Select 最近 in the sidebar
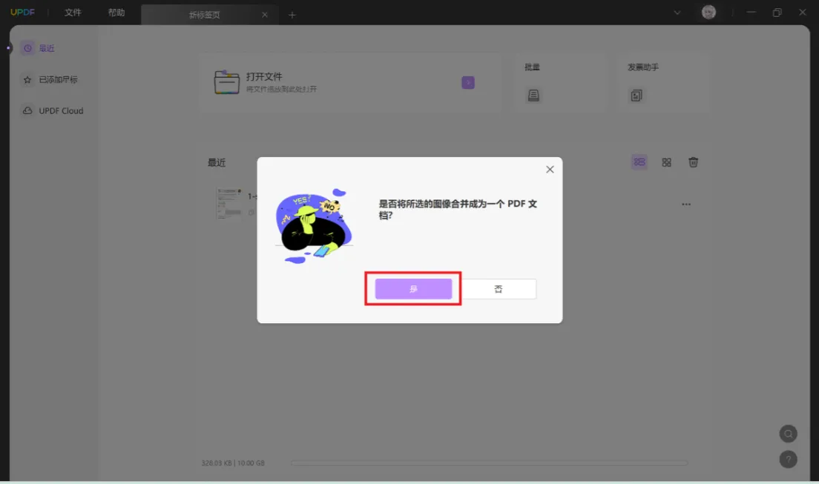The image size is (819, 484). pyautogui.click(x=38, y=48)
